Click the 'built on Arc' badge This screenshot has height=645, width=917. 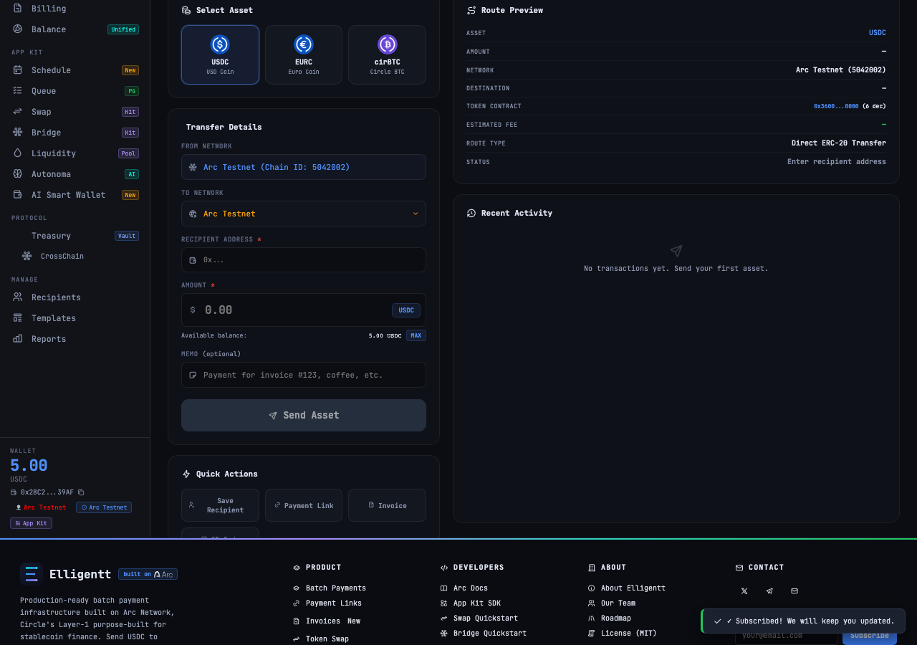tap(148, 574)
